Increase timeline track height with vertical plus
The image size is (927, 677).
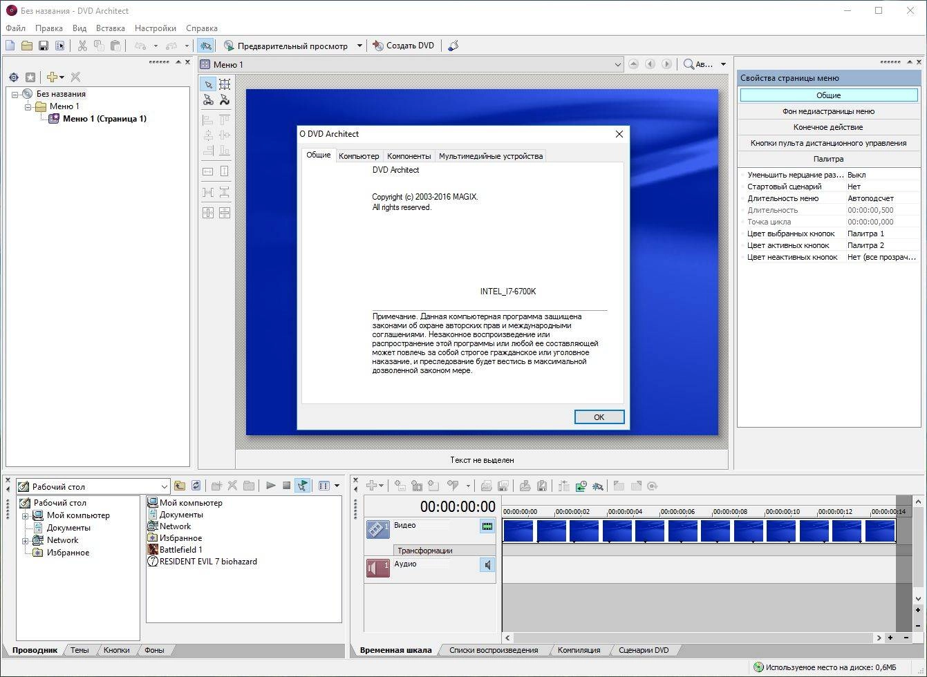tap(918, 610)
